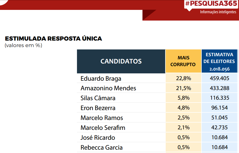Click the MAIS CORRUPTO column header
The height and width of the screenshot is (153, 239).
click(183, 61)
